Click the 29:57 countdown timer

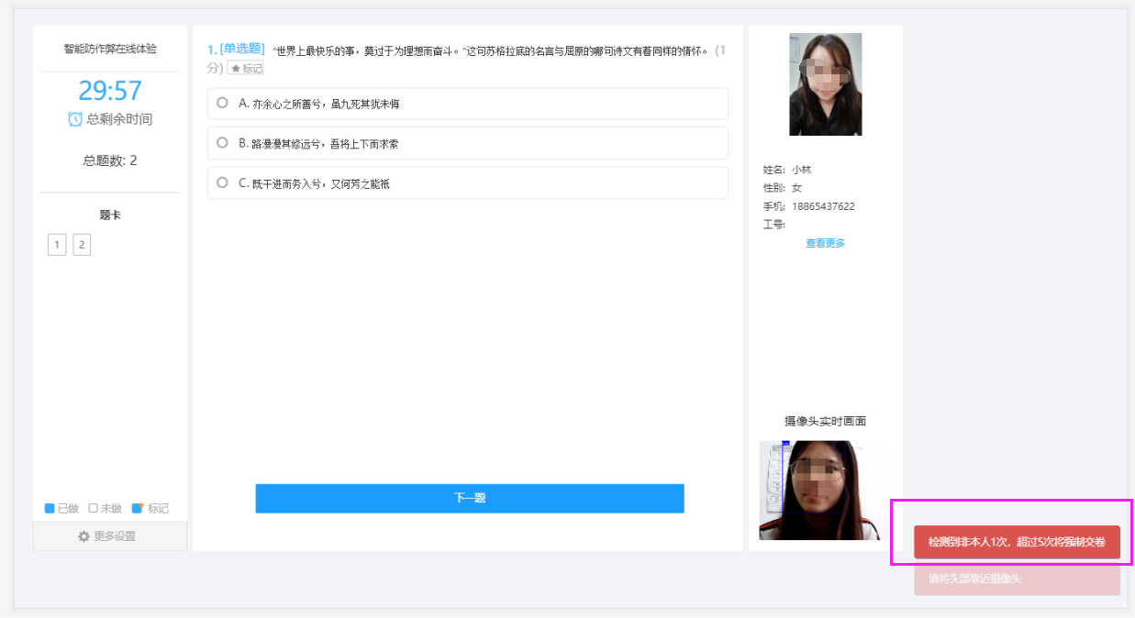click(x=110, y=91)
